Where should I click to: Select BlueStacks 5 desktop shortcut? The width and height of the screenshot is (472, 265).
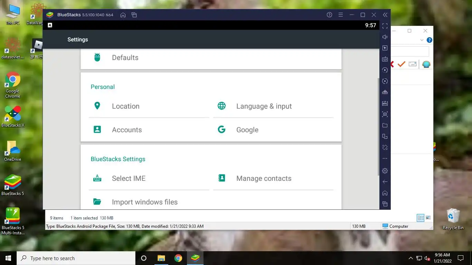[x=13, y=185]
